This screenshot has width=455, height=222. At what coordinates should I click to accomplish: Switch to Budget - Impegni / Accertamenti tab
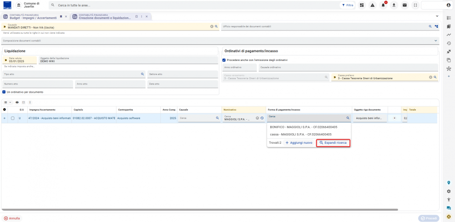coord(33,16)
